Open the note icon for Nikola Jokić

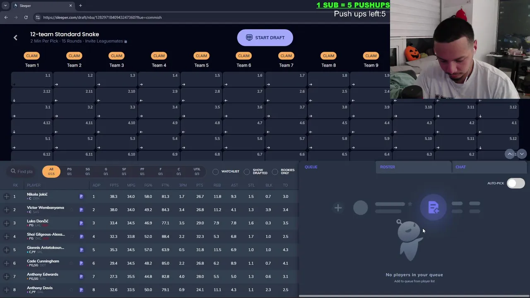coord(81,197)
